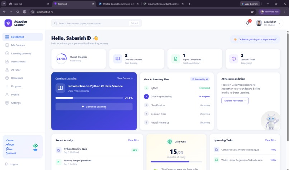This screenshot has height=170, width=289.
Task: Click step 2 Data Preprocessing circle
Action: pyautogui.click(x=146, y=96)
